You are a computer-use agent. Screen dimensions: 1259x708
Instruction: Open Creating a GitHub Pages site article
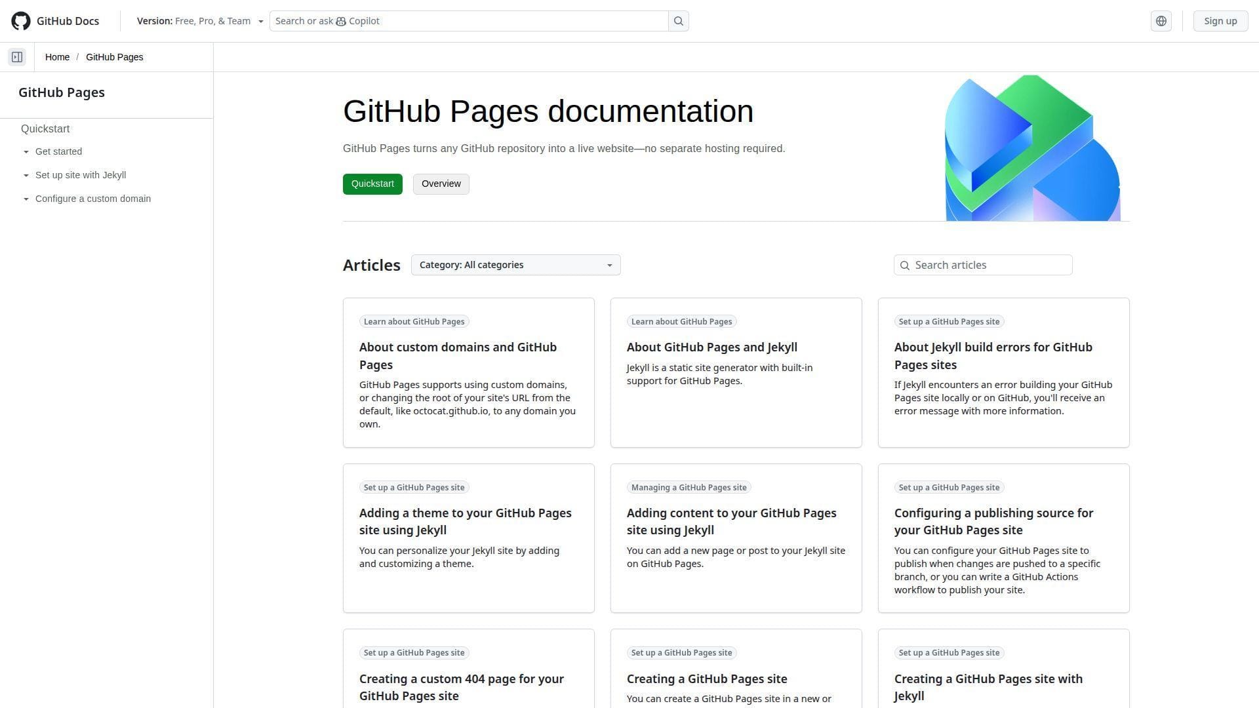pos(707,679)
